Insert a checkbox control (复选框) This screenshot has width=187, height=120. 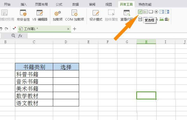[140, 12]
